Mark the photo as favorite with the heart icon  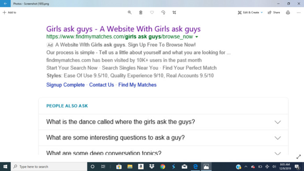(152, 12)
